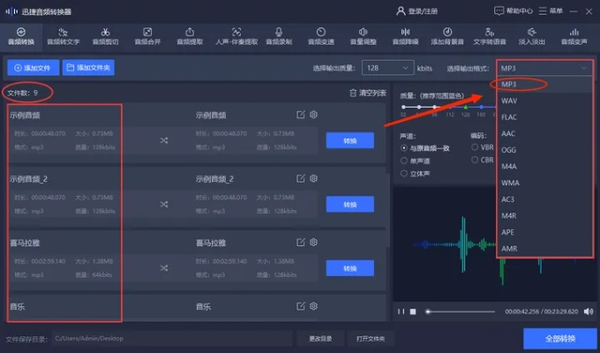The width and height of the screenshot is (600, 353).
Task: Choose VBR encoding
Action: (x=482, y=147)
